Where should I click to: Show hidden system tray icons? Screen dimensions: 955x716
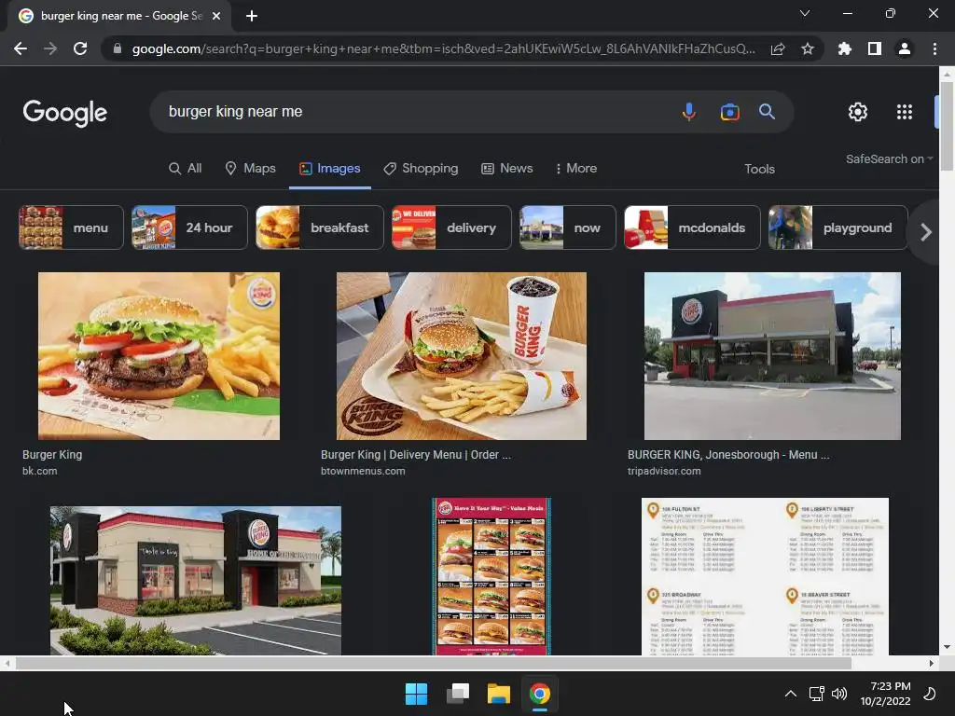(791, 694)
